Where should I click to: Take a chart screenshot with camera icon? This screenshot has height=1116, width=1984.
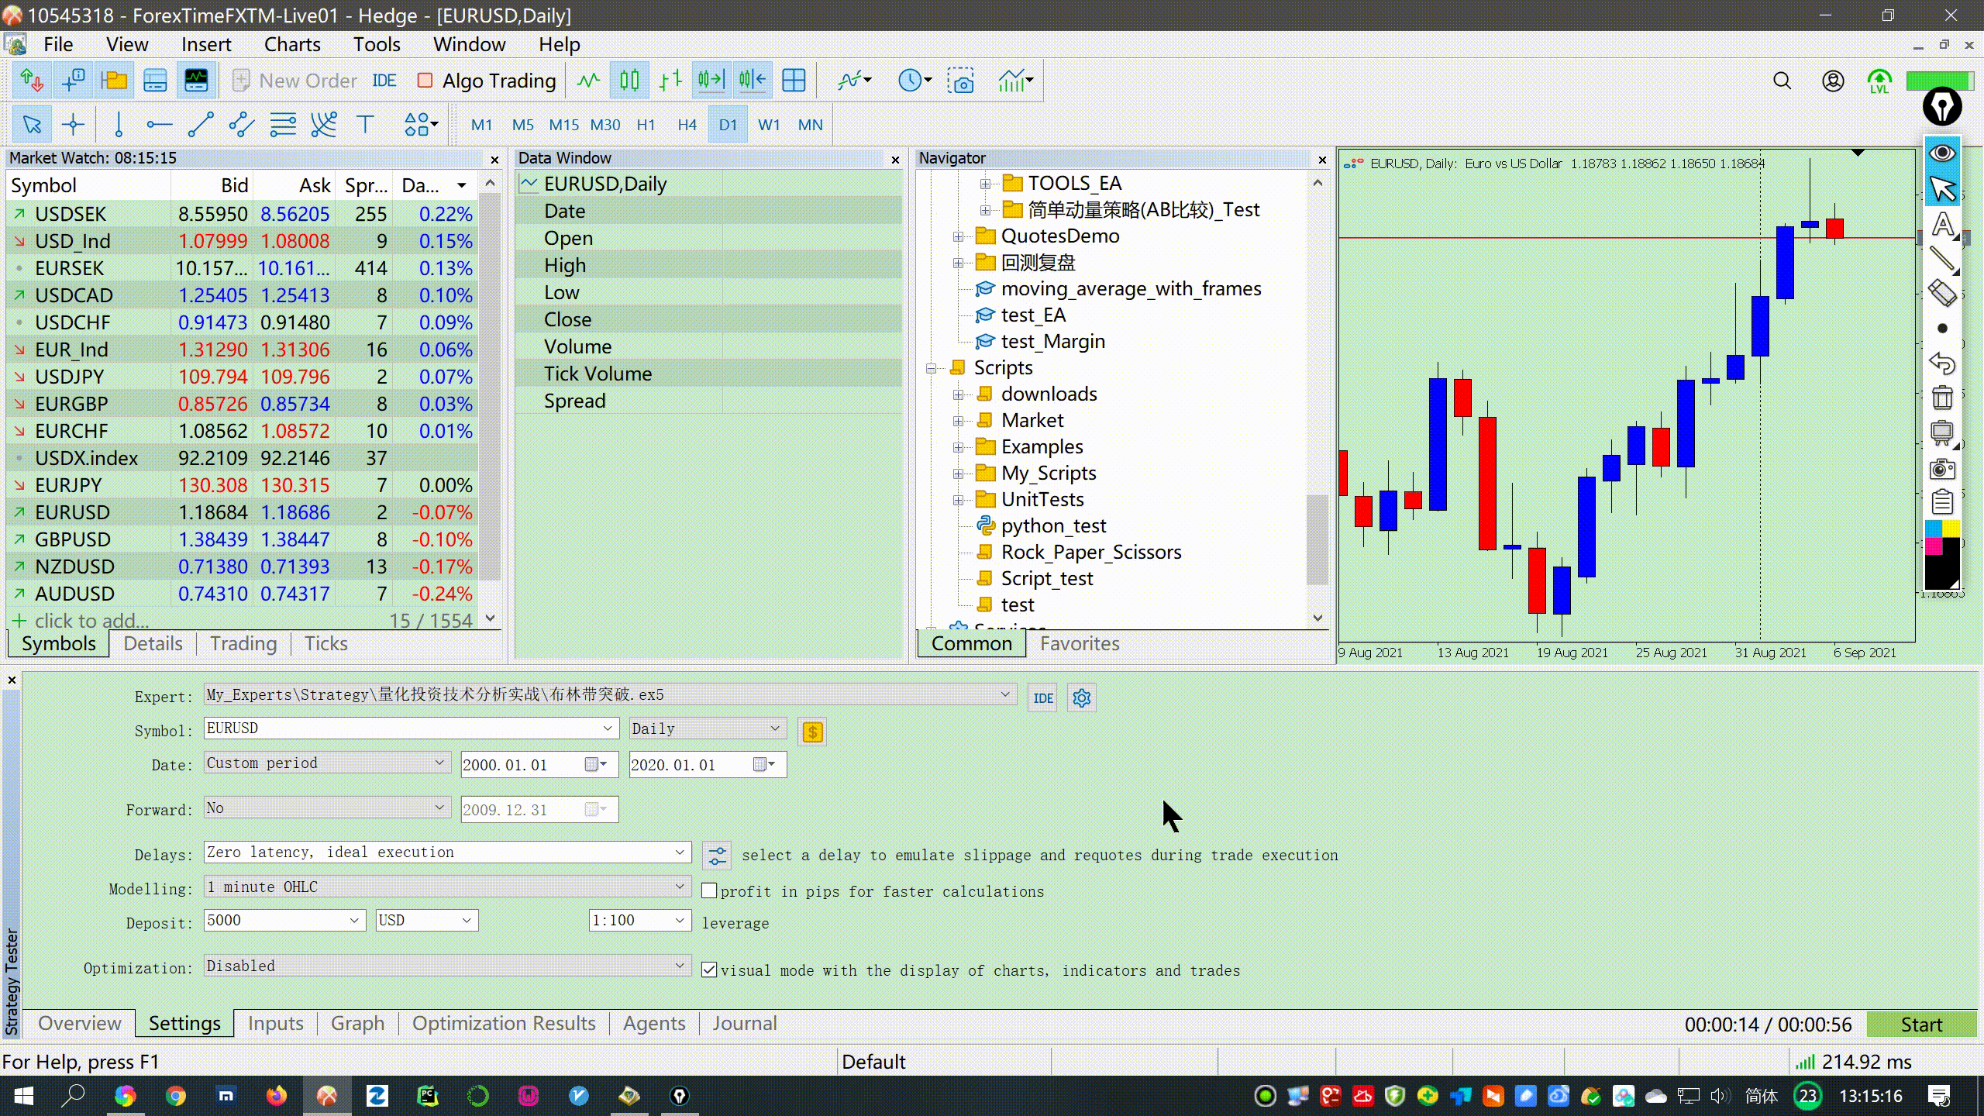click(x=962, y=81)
